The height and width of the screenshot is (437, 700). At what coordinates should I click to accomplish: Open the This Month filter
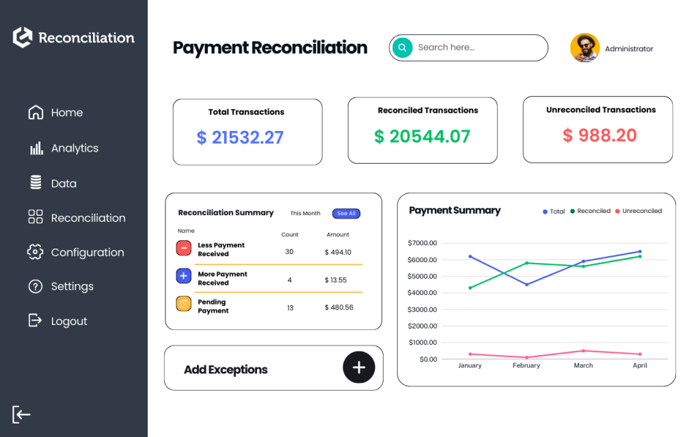pos(305,213)
